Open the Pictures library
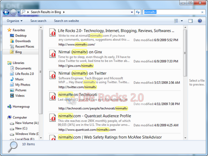208x156 pixels. (18, 90)
